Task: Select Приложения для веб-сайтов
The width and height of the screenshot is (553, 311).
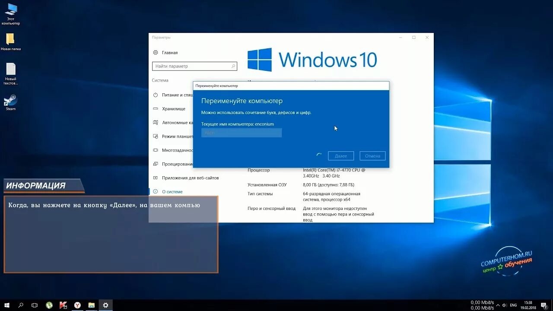Action: 186,178
